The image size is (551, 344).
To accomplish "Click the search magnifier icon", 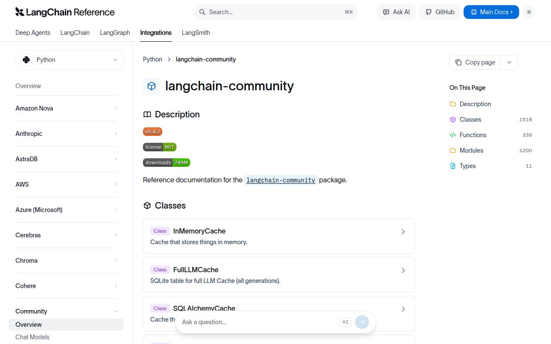I will 202,12.
